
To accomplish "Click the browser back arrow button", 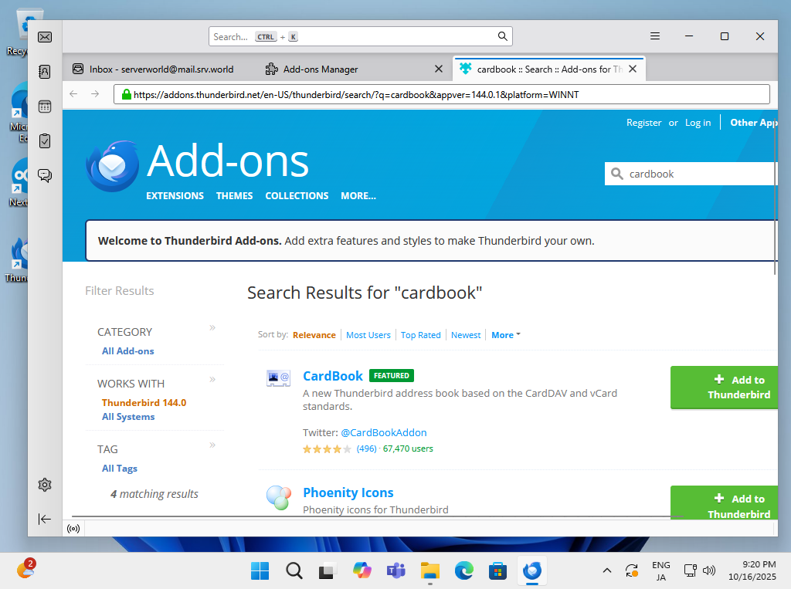I will click(x=74, y=93).
